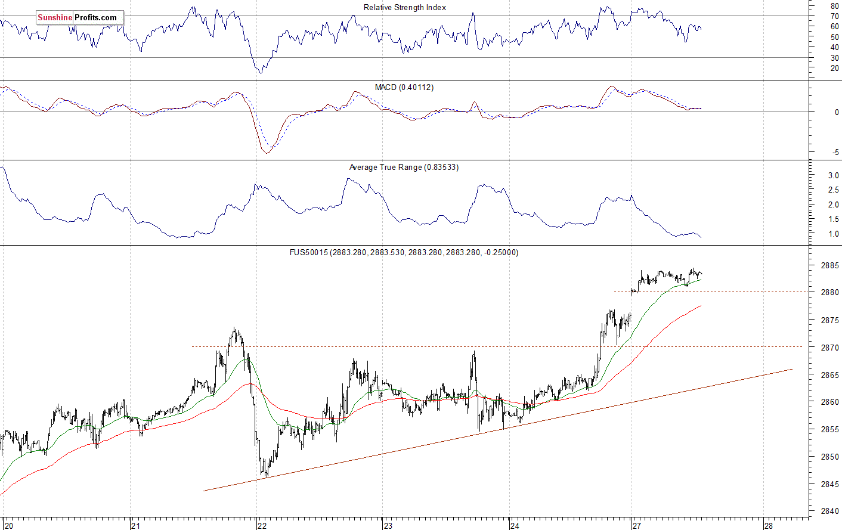
Task: Click the ATR 3.0 scale label
Action: pyautogui.click(x=833, y=175)
